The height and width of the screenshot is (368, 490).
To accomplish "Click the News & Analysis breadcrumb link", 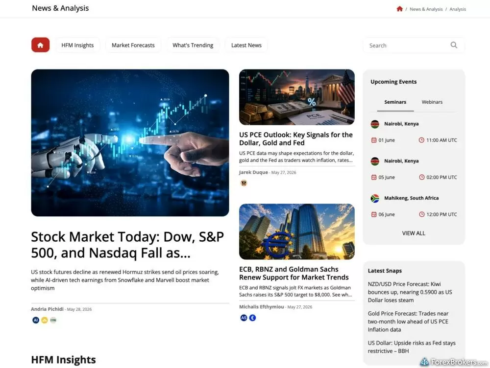I will pyautogui.click(x=426, y=9).
